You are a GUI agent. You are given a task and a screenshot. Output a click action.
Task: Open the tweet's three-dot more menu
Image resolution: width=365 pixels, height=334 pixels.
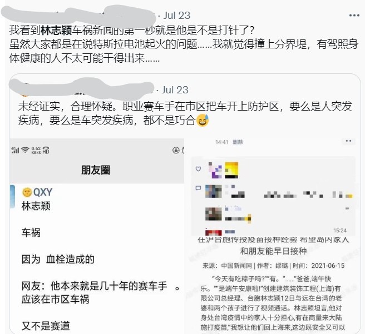pos(354,16)
